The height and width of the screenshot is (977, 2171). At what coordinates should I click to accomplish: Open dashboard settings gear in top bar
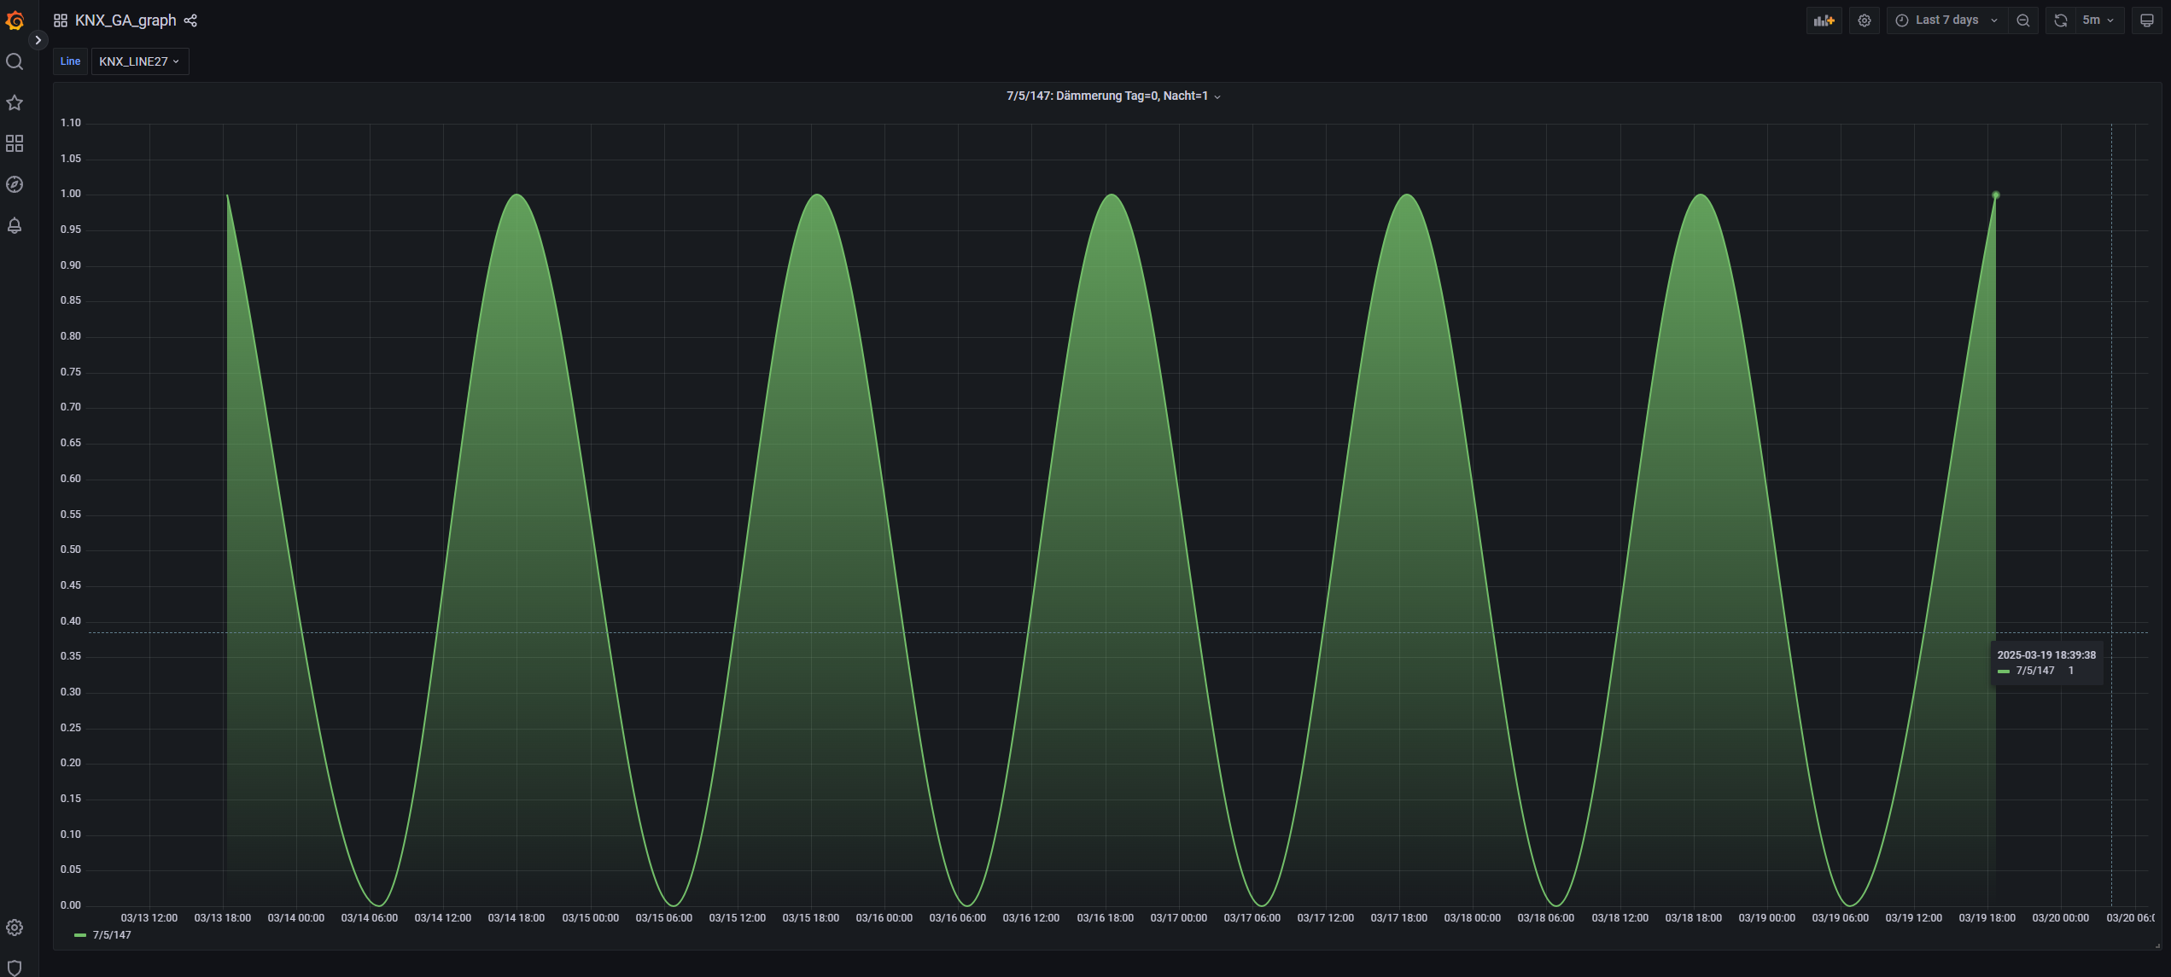pos(1865,20)
